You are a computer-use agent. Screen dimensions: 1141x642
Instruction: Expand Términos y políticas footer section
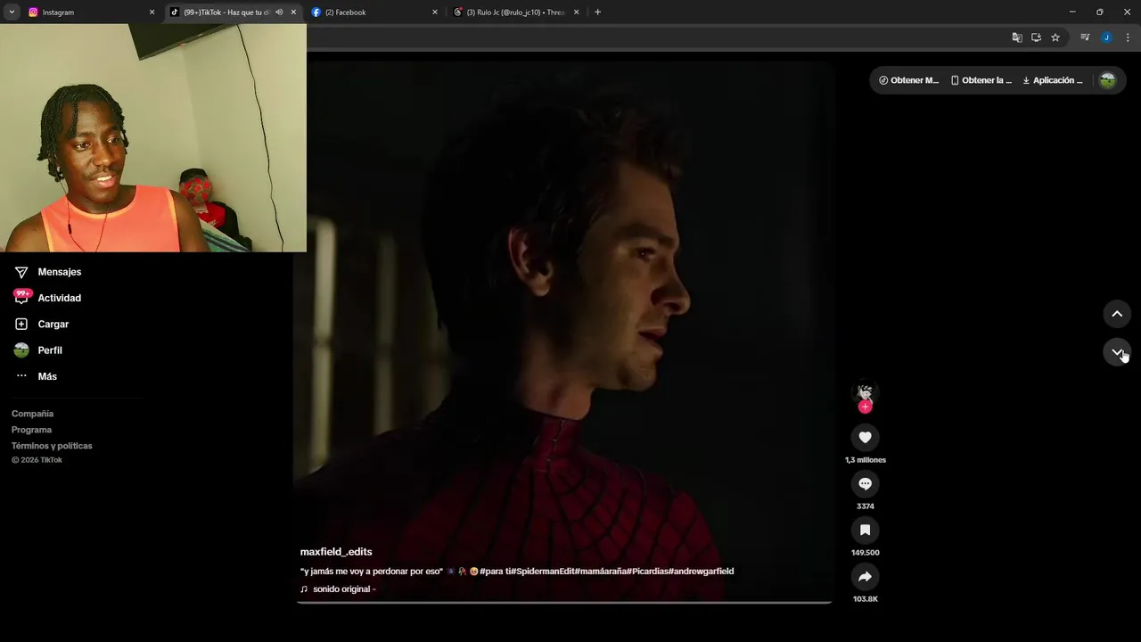click(52, 446)
